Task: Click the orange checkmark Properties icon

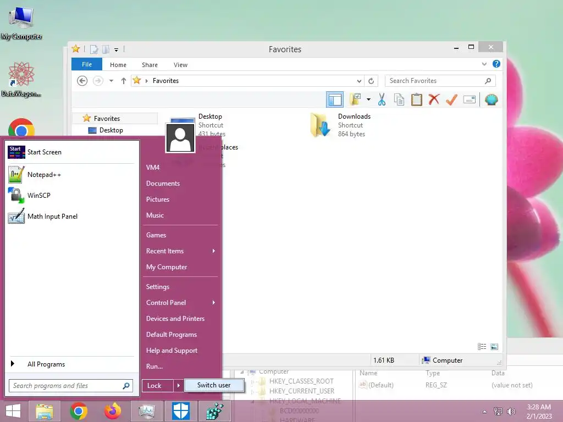Action: [x=451, y=99]
